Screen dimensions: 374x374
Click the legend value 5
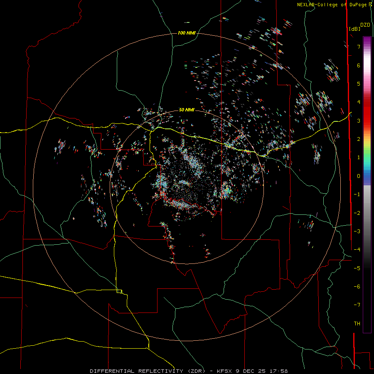(359, 84)
